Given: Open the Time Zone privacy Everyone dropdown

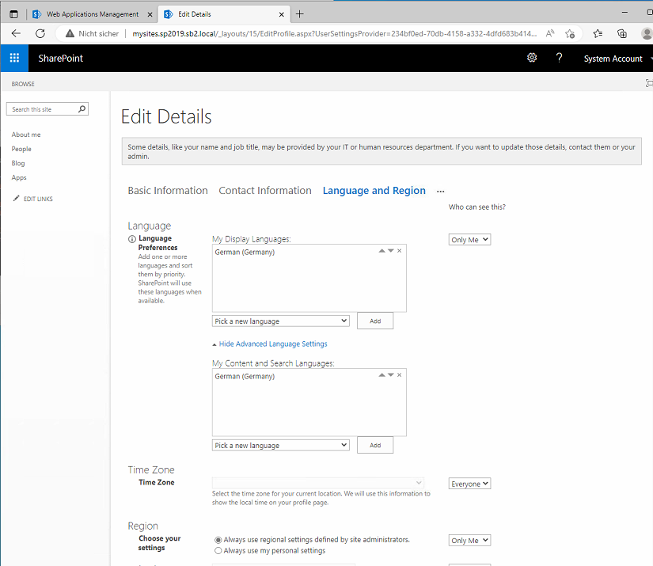Looking at the screenshot, I should pos(469,484).
